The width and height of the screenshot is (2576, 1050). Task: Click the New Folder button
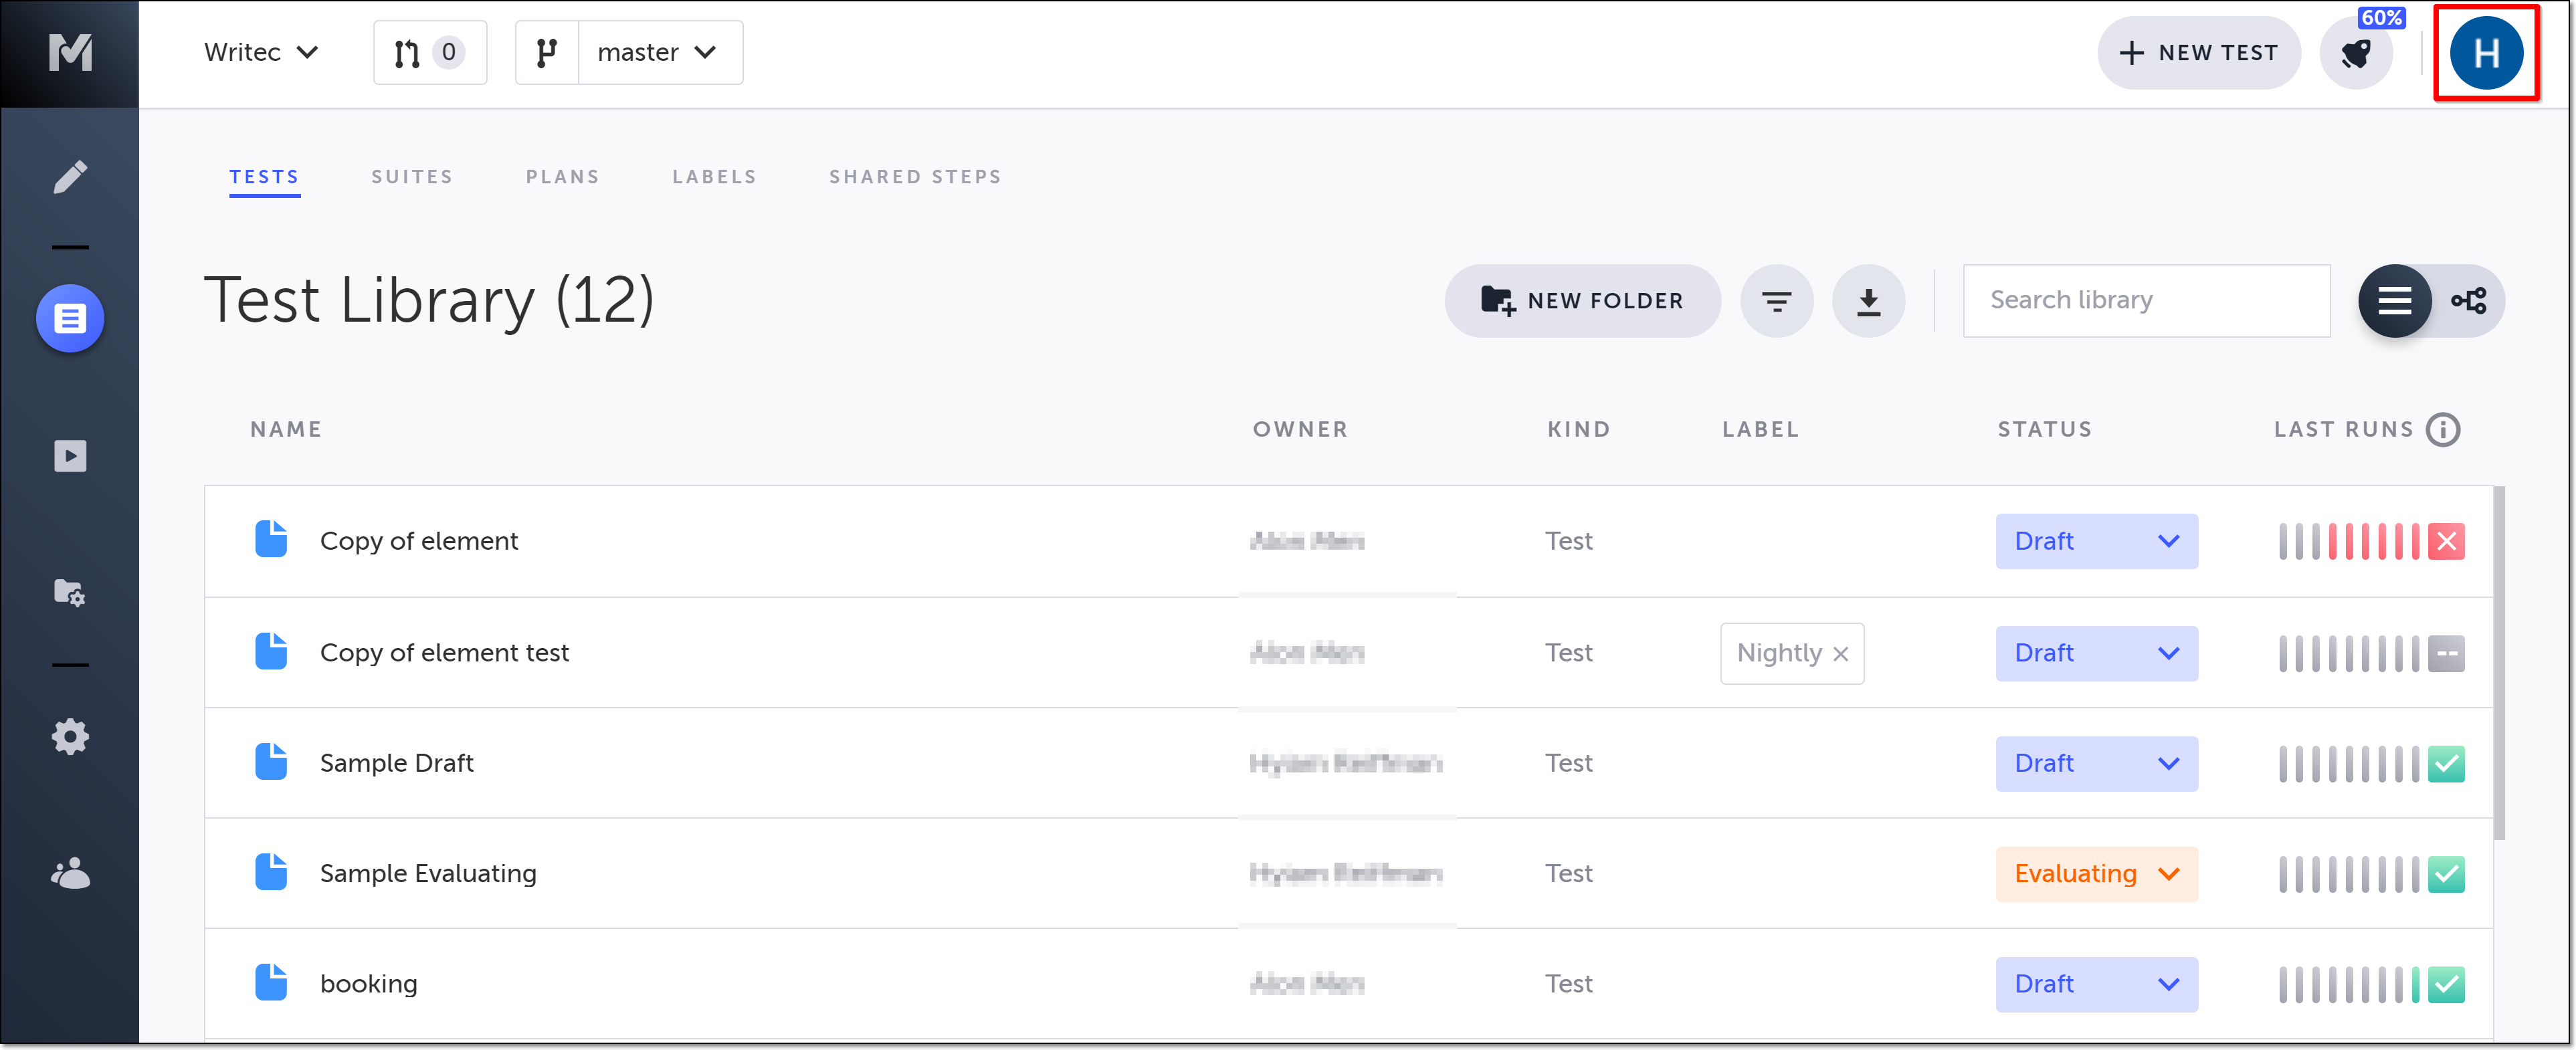[x=1582, y=301]
